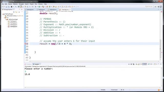This screenshot has height=92, width=164.
Task: Maximize the Package Explorer view
Action: [22, 9]
